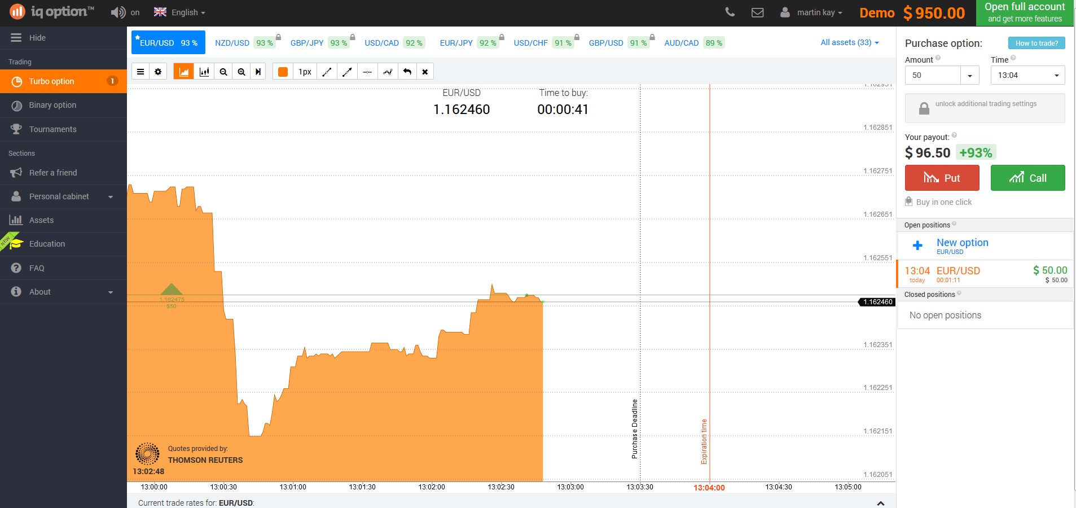The height and width of the screenshot is (508, 1076).
Task: Zoom out the chart
Action: coord(223,72)
